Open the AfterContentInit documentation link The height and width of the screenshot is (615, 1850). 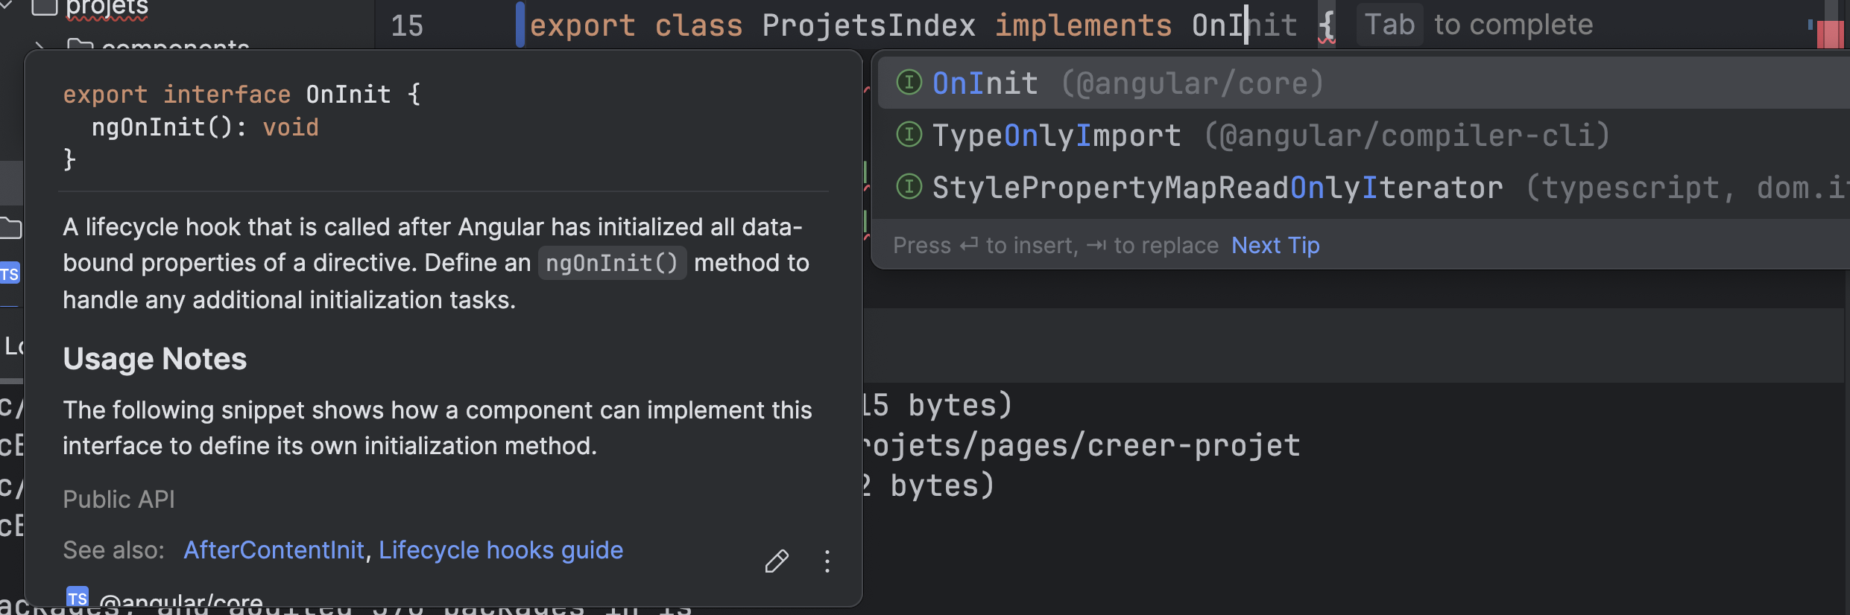click(x=274, y=550)
